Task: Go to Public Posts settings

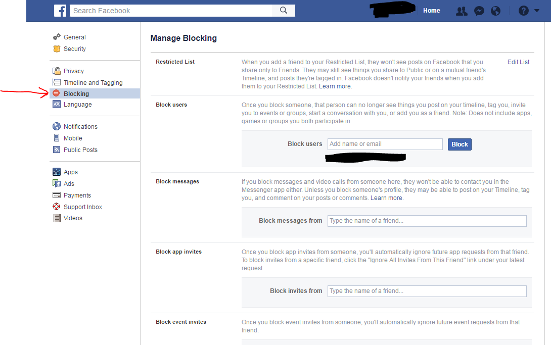Action: point(80,150)
